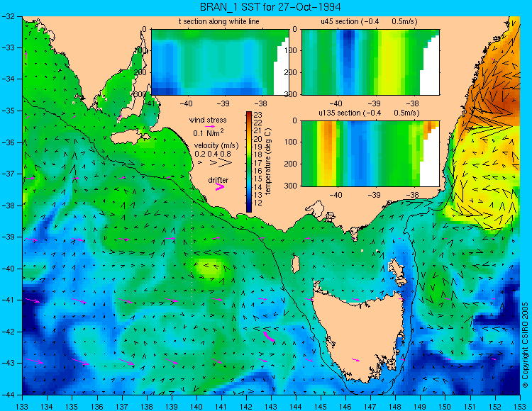Click the largest black velocity legend arrow
Image resolution: width=532 pixels, height=411 pixels.
coord(225,163)
